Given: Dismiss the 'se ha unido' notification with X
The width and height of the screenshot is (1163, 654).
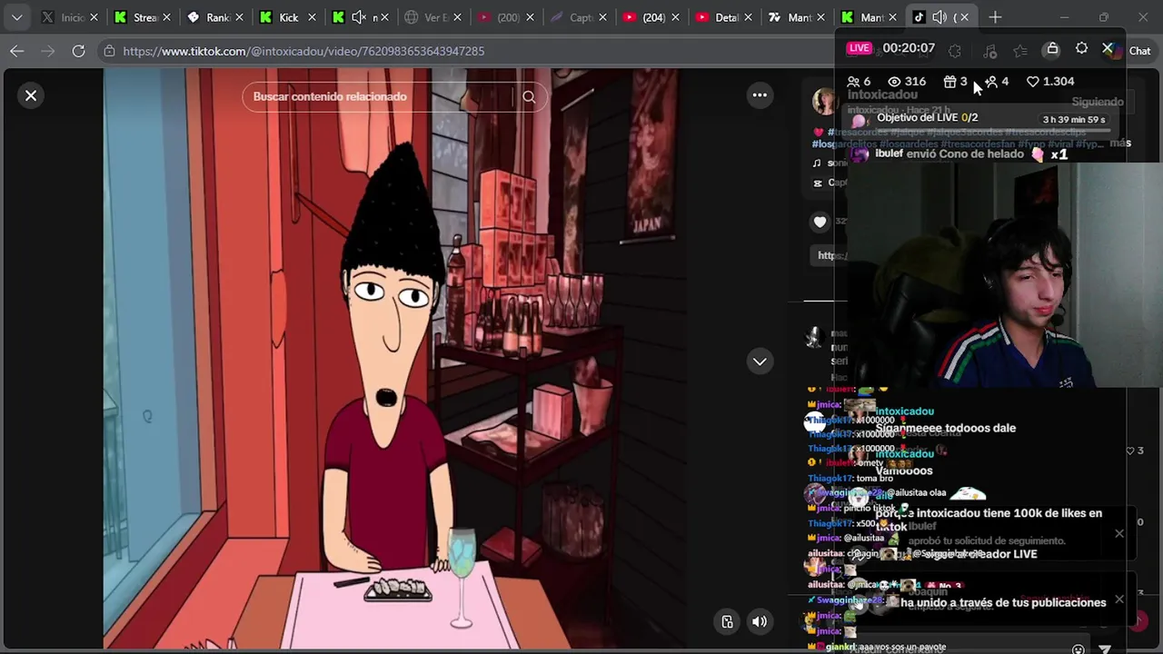Looking at the screenshot, I should pos(1119,599).
